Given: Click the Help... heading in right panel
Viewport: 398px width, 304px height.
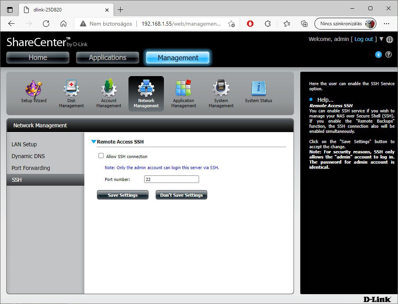Looking at the screenshot, I should [325, 100].
